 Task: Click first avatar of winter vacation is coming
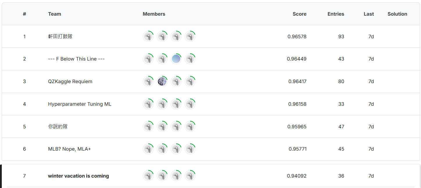148,176
